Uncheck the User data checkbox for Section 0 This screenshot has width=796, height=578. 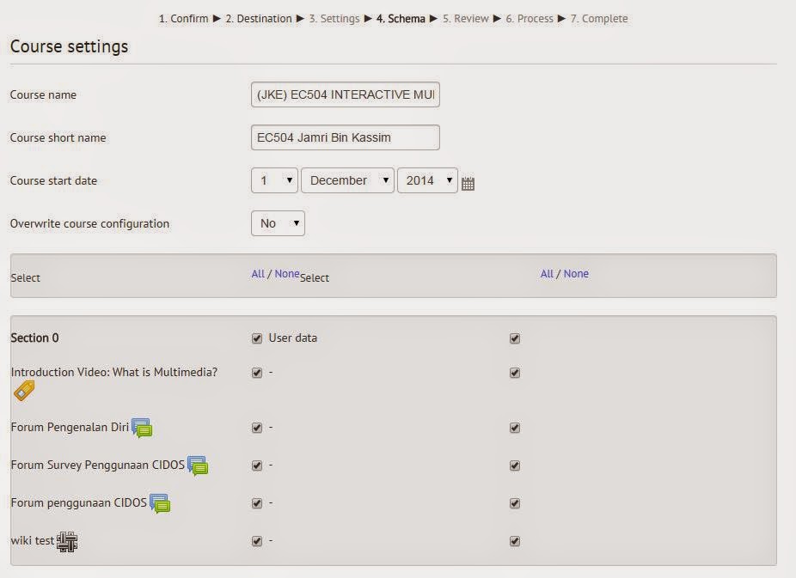click(256, 338)
